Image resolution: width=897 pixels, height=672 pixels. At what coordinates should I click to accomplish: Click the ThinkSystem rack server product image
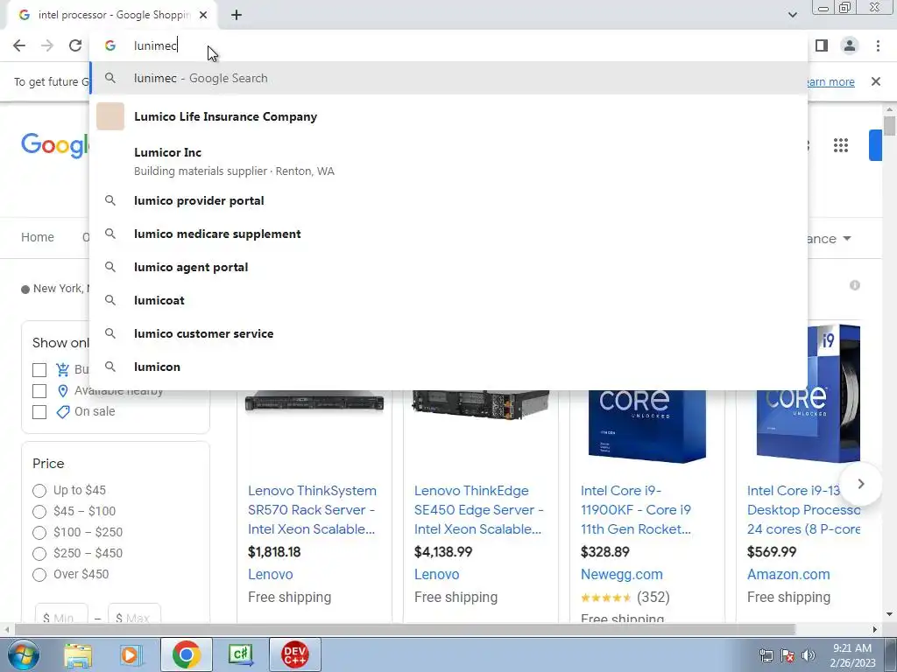pos(314,401)
